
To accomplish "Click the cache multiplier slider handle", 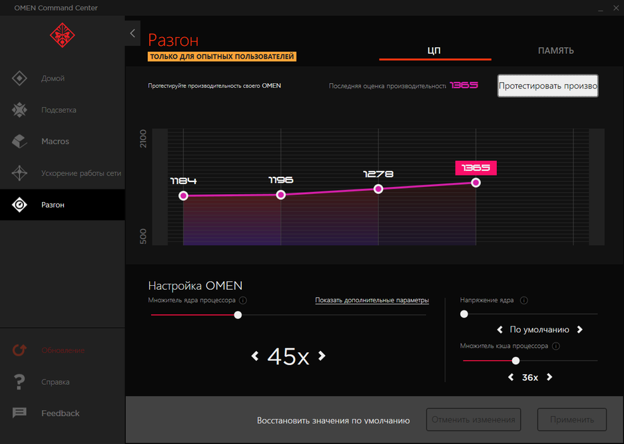I will point(515,361).
